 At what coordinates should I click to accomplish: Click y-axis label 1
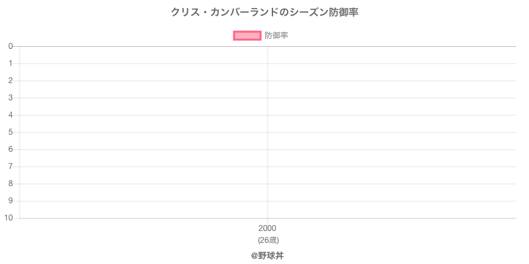(11, 63)
